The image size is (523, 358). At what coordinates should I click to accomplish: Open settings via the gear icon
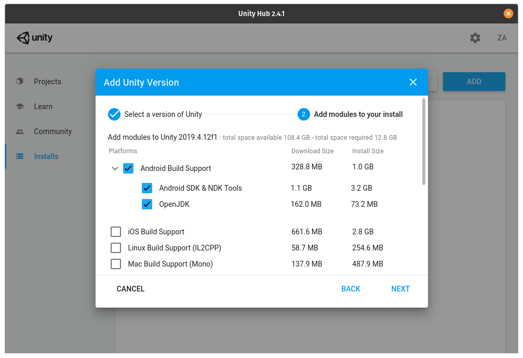pos(475,38)
